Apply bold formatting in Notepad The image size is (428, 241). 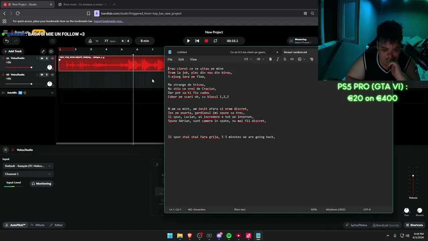click(x=271, y=59)
